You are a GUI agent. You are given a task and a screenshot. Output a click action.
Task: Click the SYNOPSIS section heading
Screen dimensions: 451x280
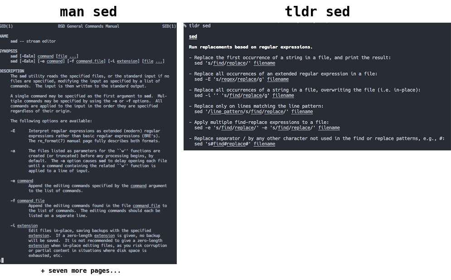9,51
